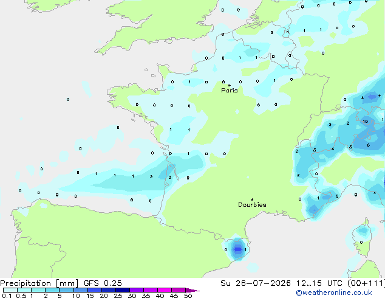This screenshot has height=298, width=385.
Task: Click the Paris location dot marker
Action: (230, 85)
